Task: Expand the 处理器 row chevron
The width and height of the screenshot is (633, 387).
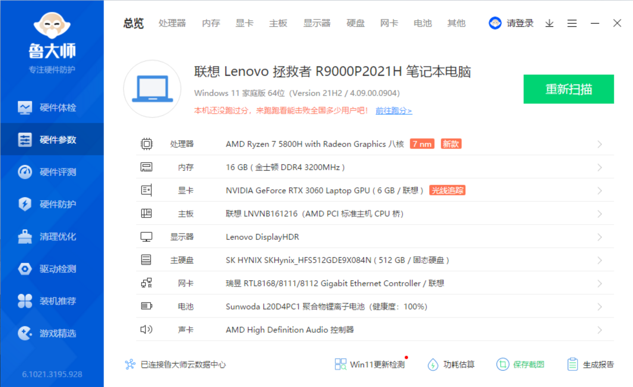Action: click(599, 144)
